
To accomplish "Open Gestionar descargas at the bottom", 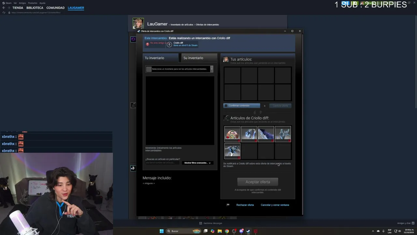I will [x=211, y=223].
